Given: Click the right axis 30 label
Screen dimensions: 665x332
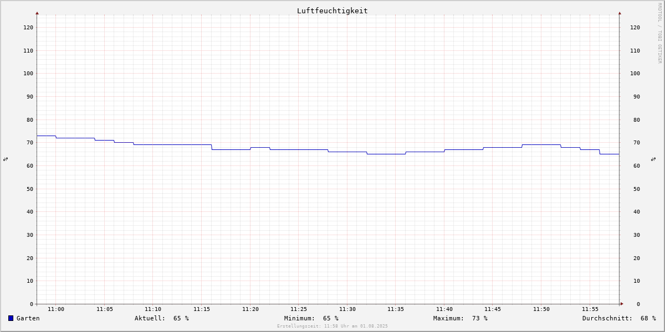Looking at the screenshot, I should 637,235.
